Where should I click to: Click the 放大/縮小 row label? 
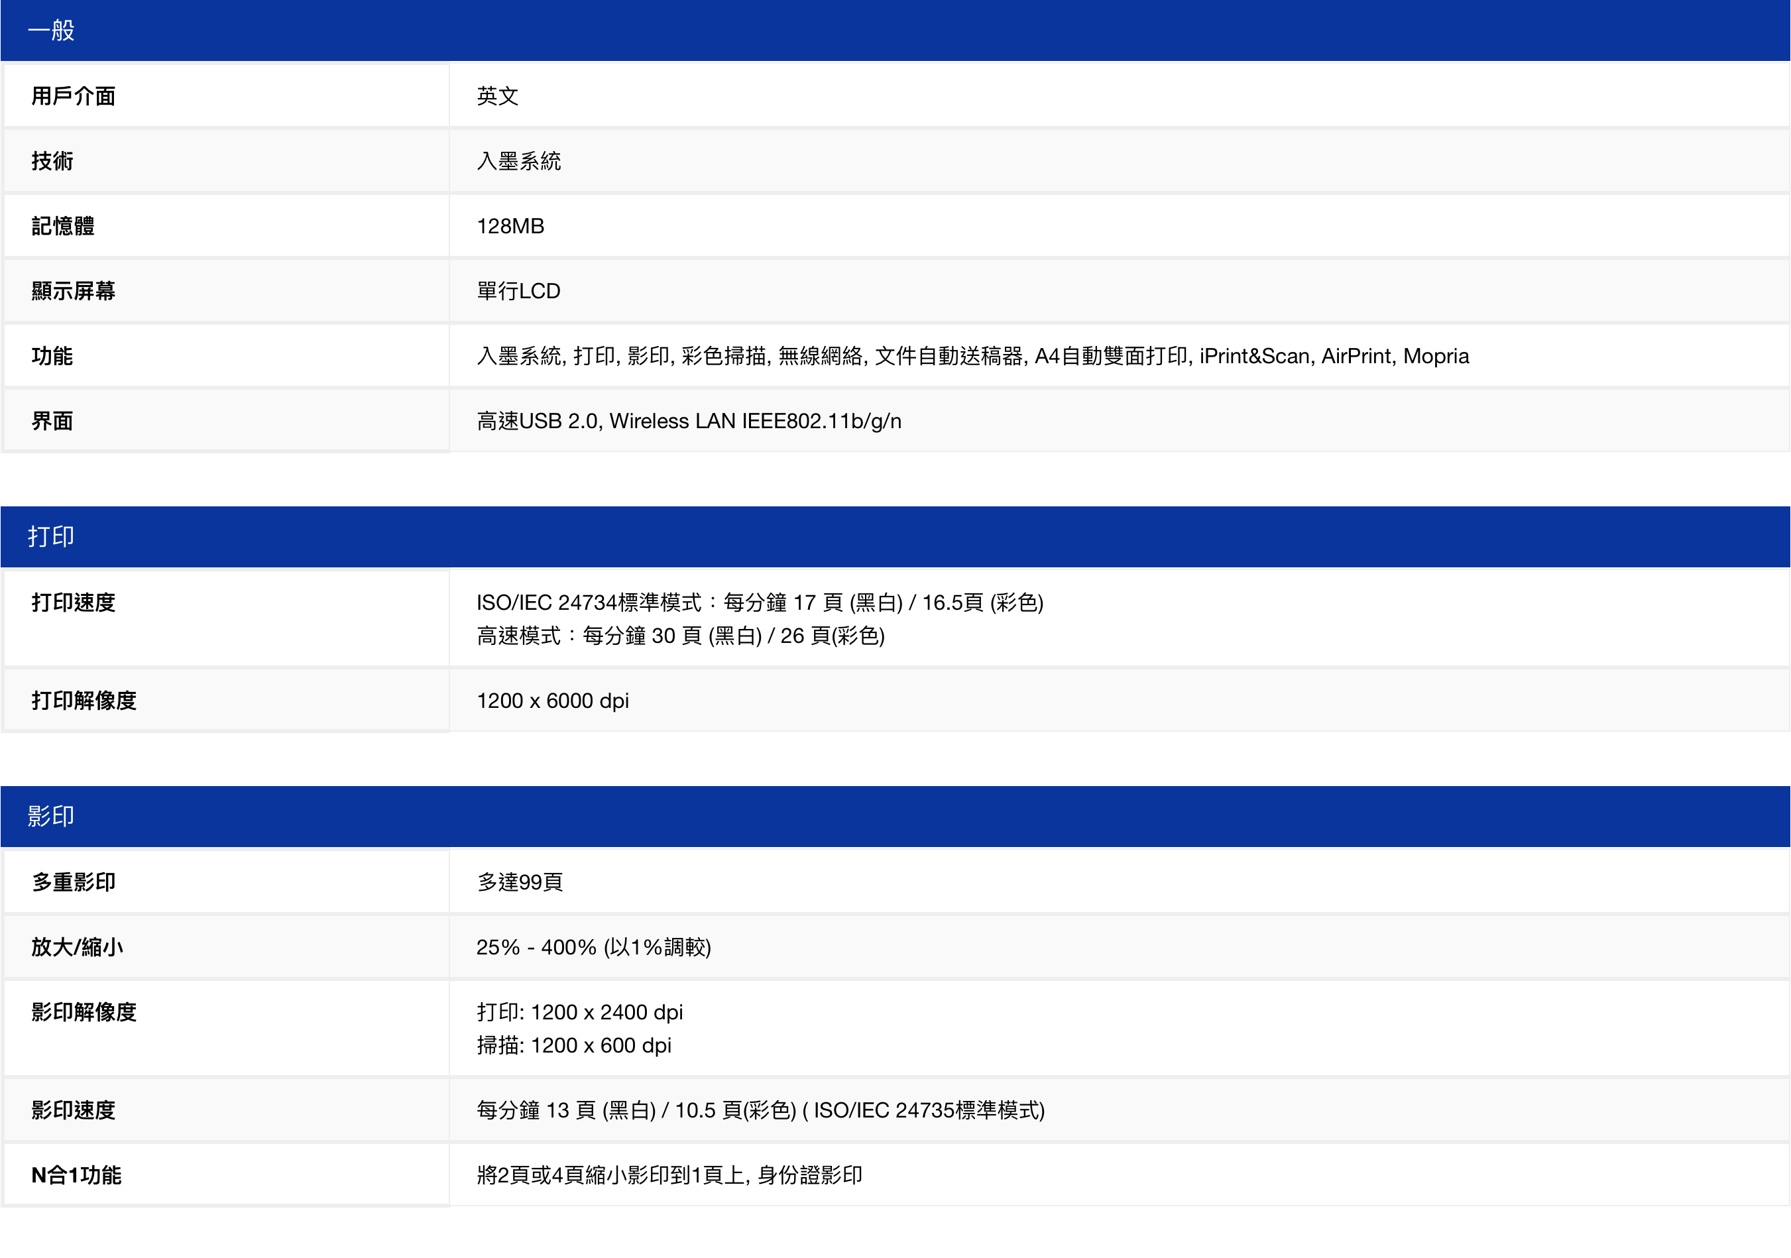click(x=78, y=947)
